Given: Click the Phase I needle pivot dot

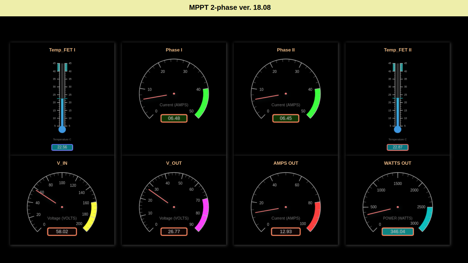Looking at the screenshot, I should [x=174, y=94].
